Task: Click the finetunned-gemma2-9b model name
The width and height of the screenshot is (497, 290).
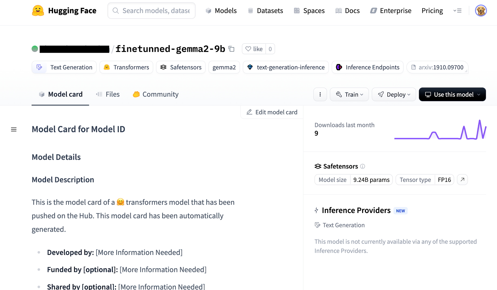Action: click(x=170, y=49)
